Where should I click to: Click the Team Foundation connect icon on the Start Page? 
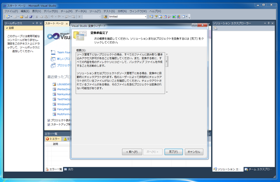[53, 52]
